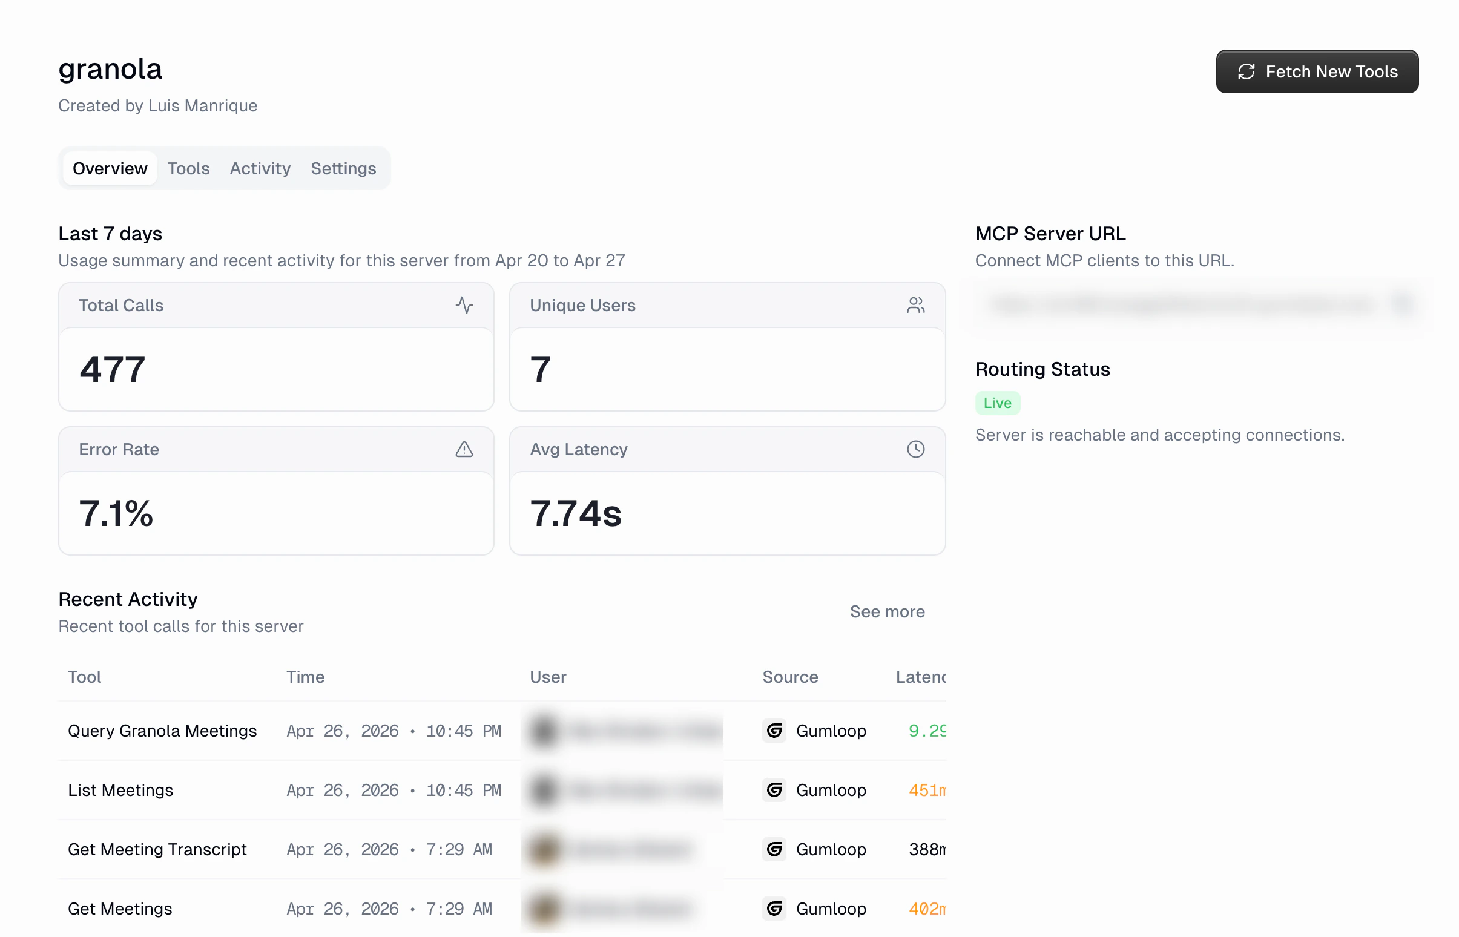
Task: Click the user avatar on Get Meeting Transcript row
Action: (x=543, y=849)
